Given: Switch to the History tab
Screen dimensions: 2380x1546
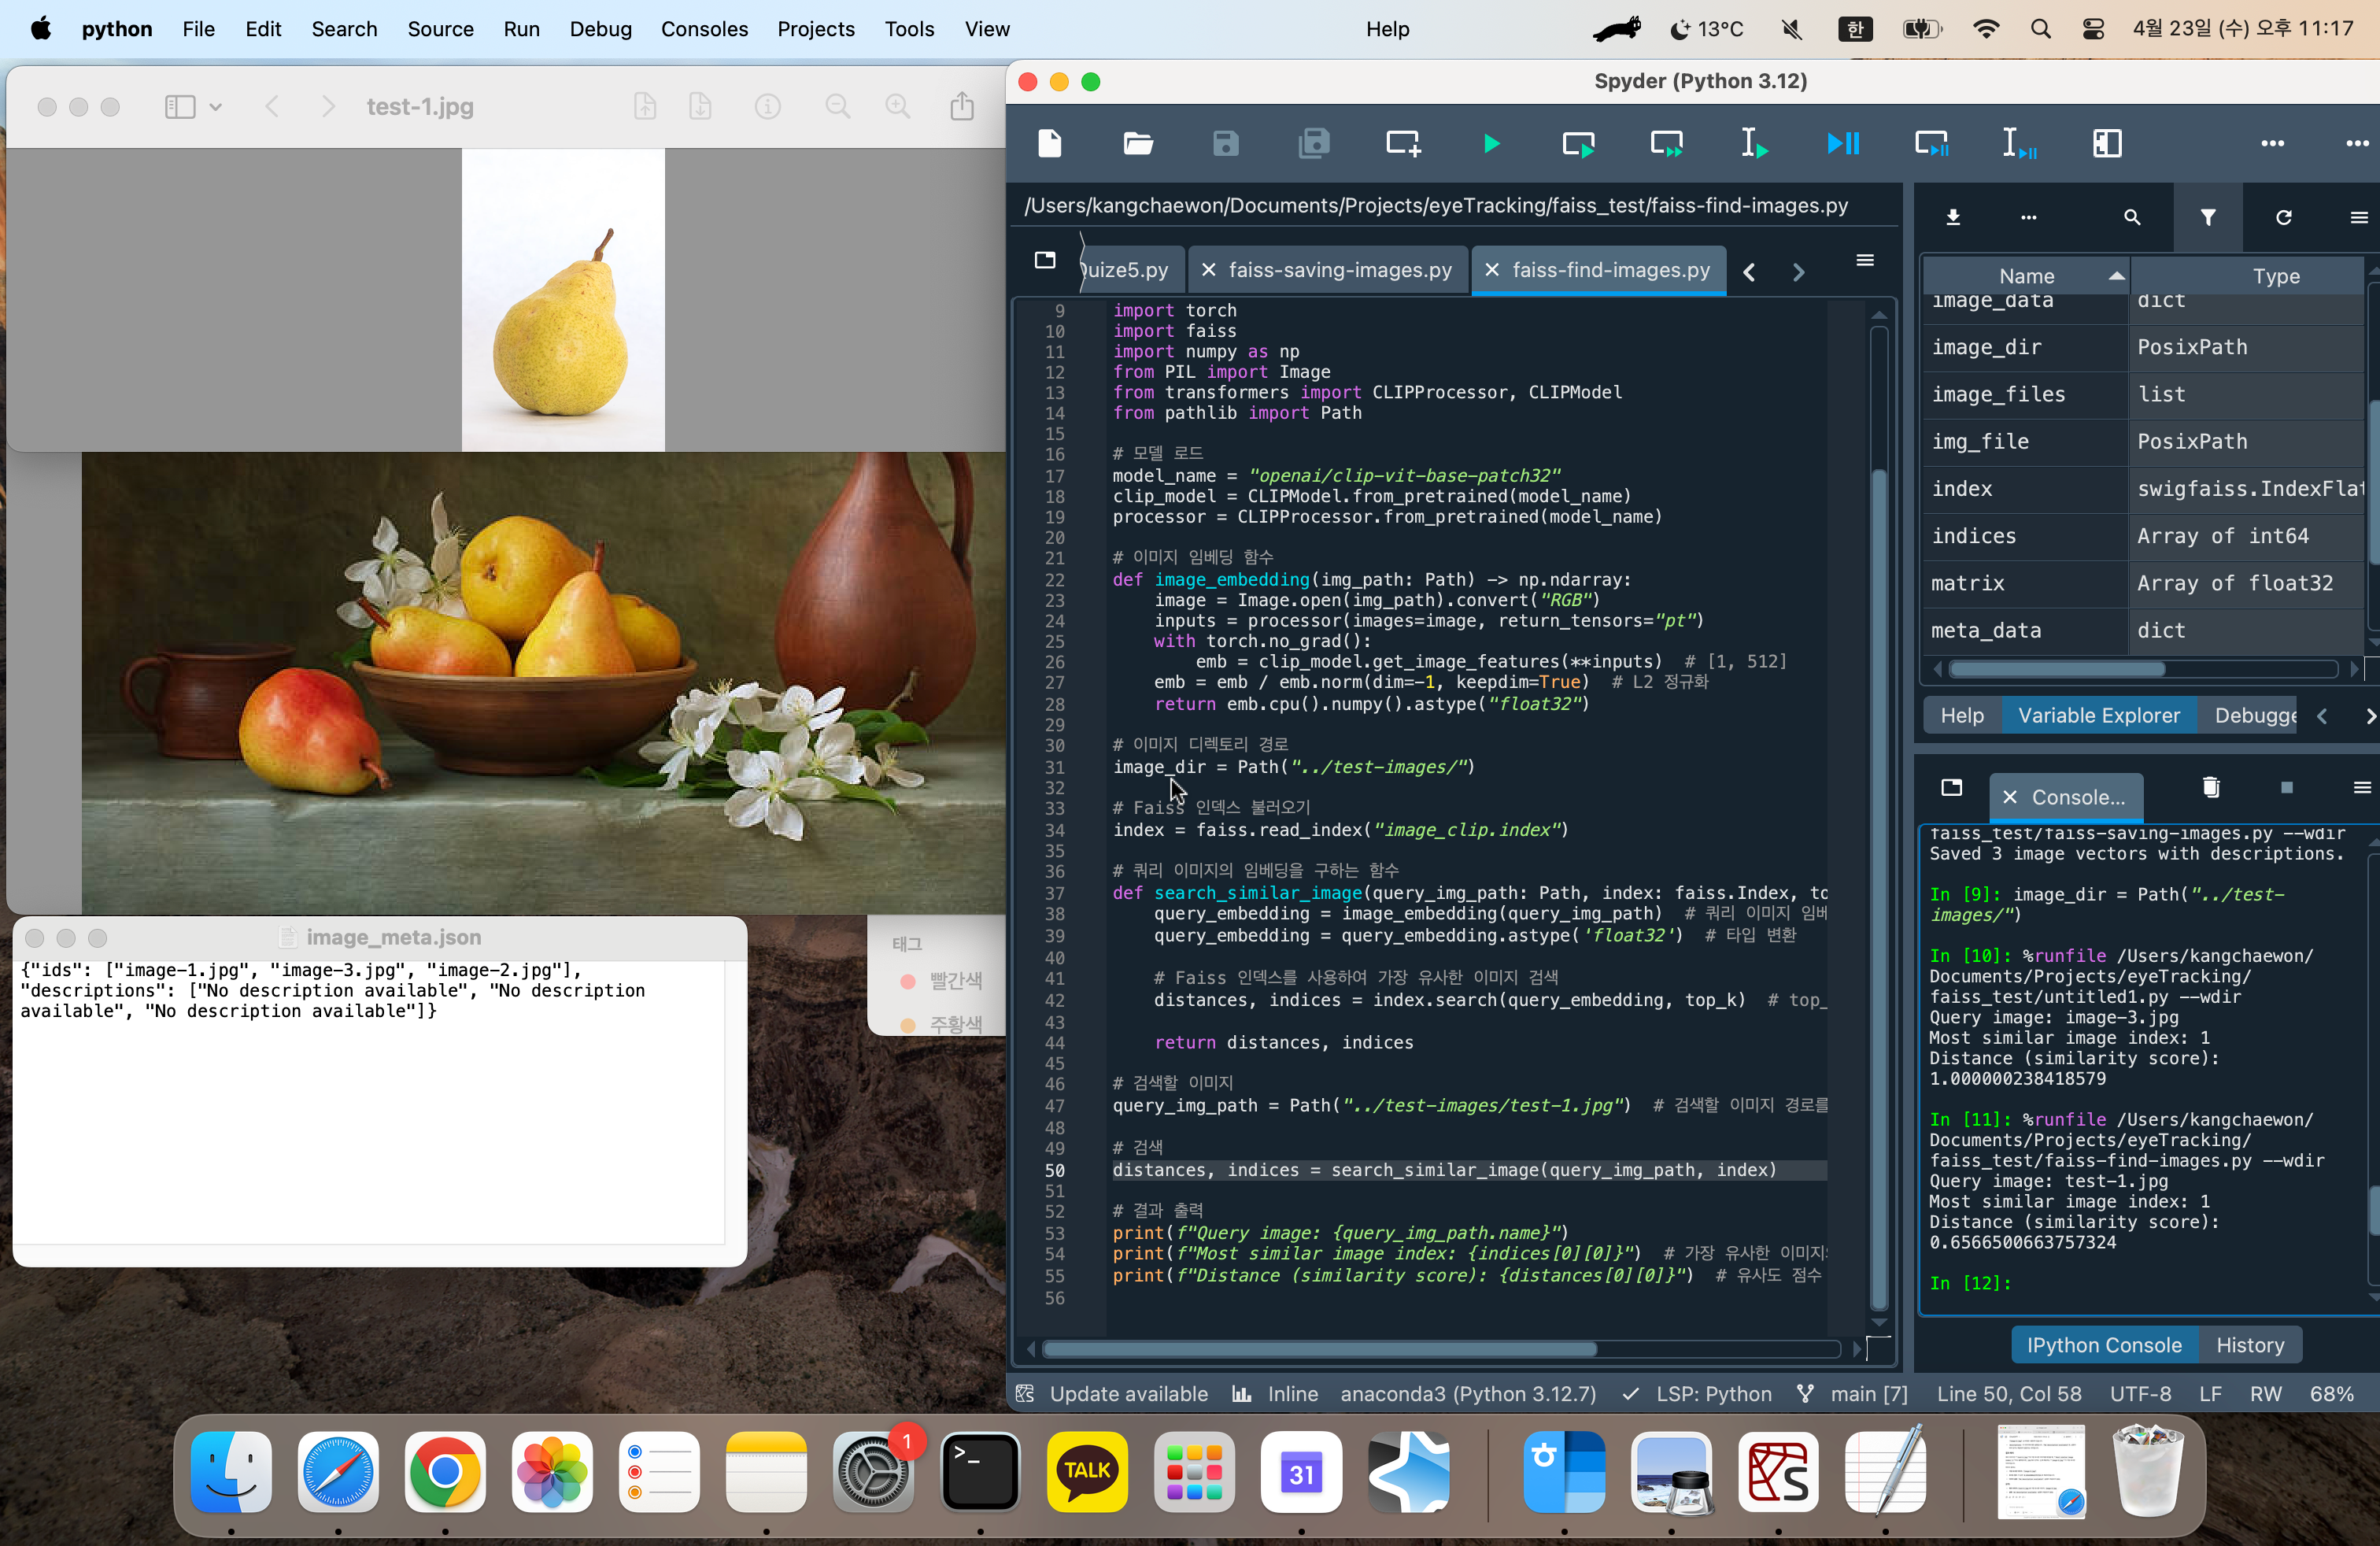Looking at the screenshot, I should 2249,1345.
